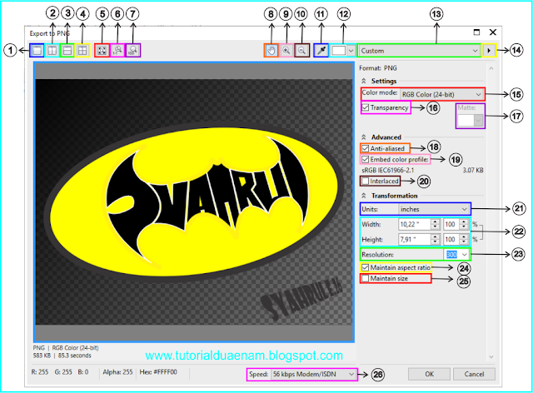Select the Eyedropper tool
The image size is (533, 393).
[x=321, y=51]
